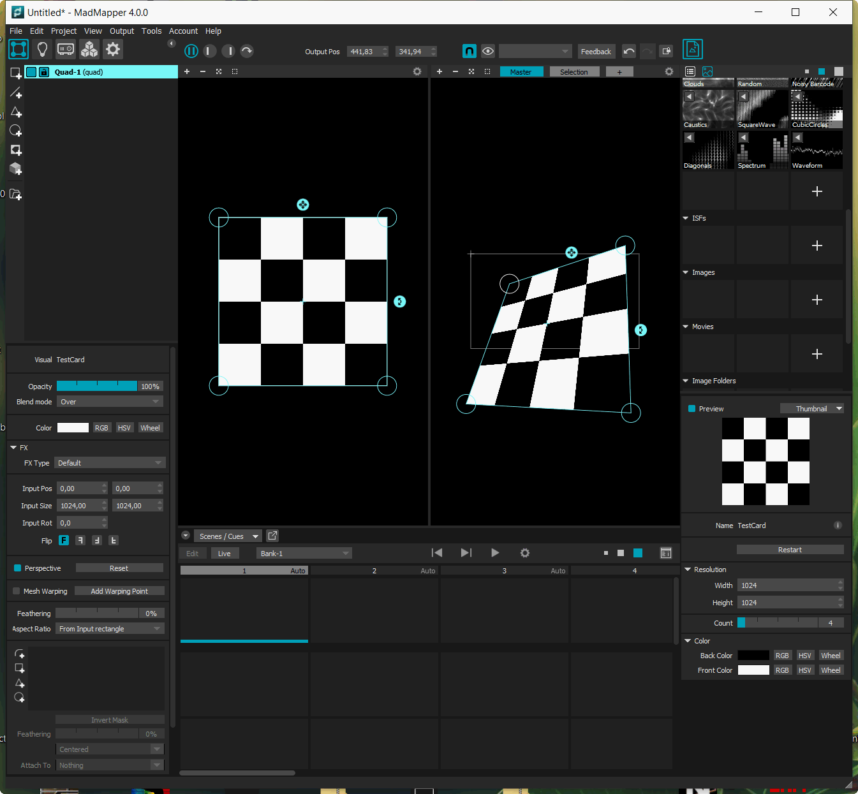Viewport: 858px width, 794px height.
Task: Enable the Mesh Warping checkbox
Action: click(x=17, y=591)
